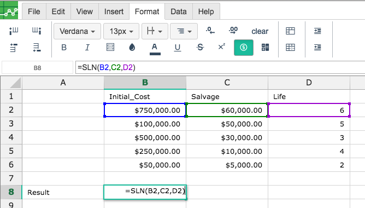365x208 pixels.
Task: Toggle Italic formatting button
Action: click(87, 48)
